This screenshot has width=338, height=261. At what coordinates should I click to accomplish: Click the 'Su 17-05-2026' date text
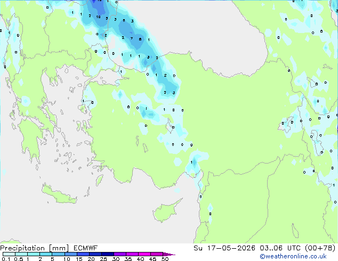pyautogui.click(x=224, y=248)
